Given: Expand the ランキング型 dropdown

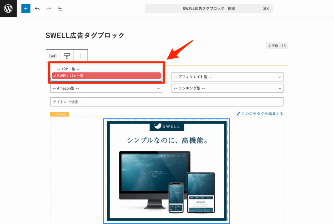Looking at the screenshot, I should coord(227,88).
